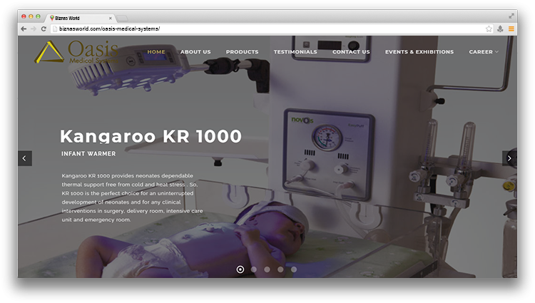Select the first slider pagination dot
535x303 pixels.
pyautogui.click(x=240, y=269)
